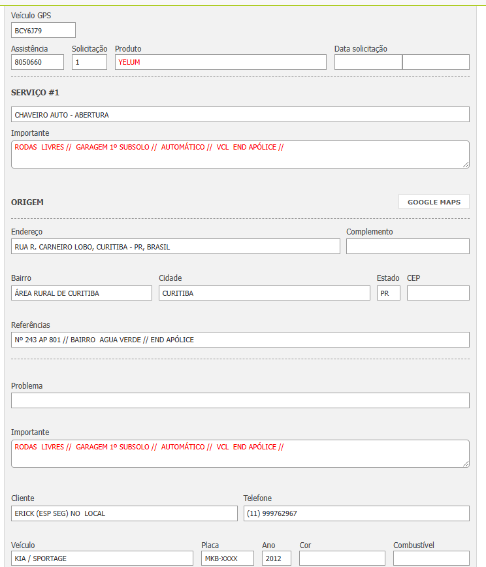Focus the empty Problema field
The image size is (486, 567).
coord(240,400)
